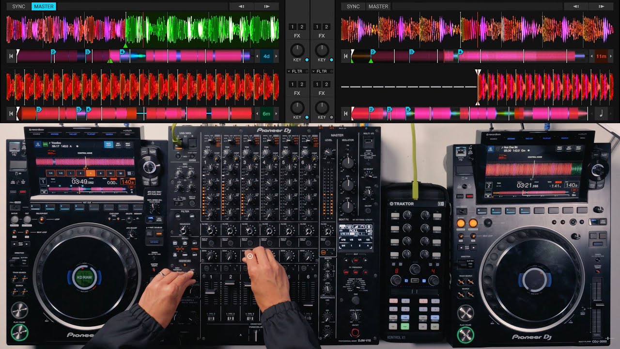Enable SYNC on the right deck
The height and width of the screenshot is (349, 620).
(x=353, y=6)
